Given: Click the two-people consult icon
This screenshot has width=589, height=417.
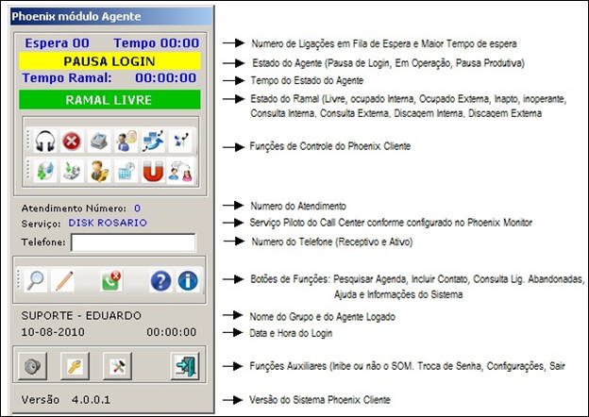Looking at the screenshot, I should pyautogui.click(x=126, y=142).
